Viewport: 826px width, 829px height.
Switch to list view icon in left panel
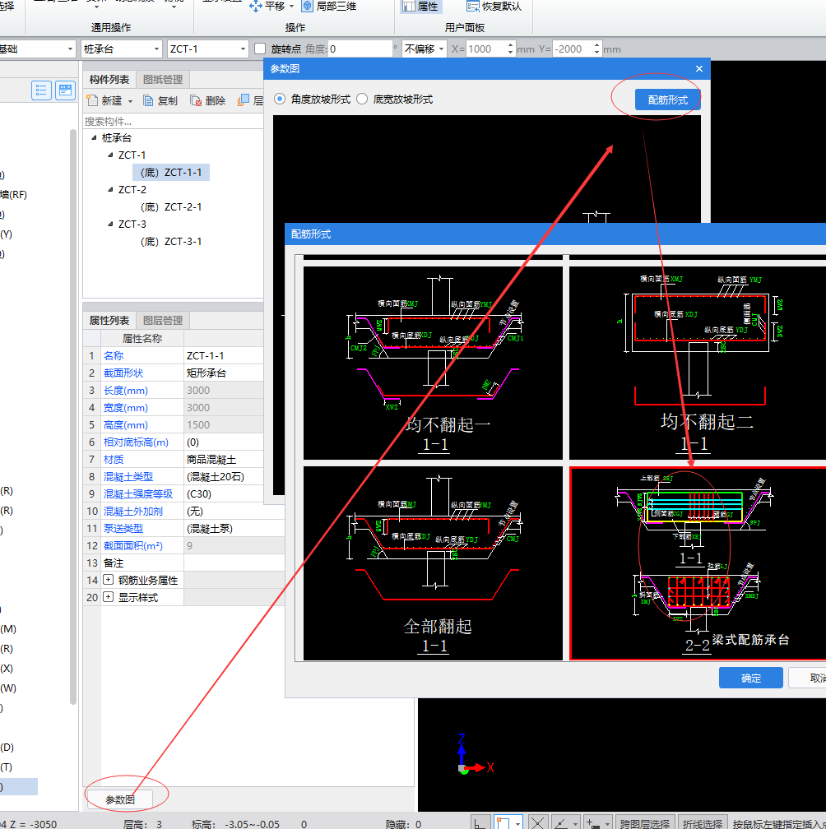(41, 90)
